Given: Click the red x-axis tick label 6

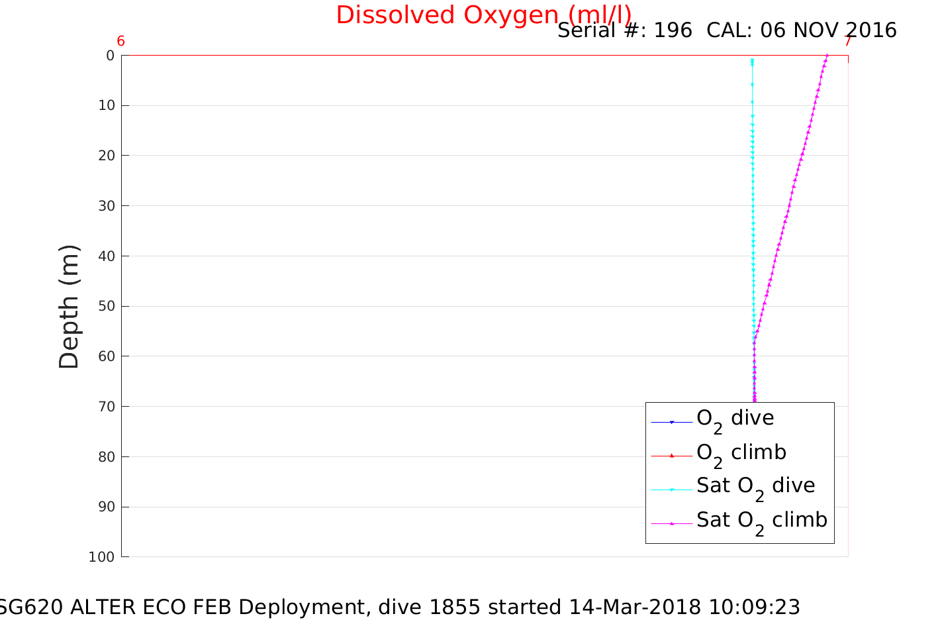Looking at the screenshot, I should [x=120, y=42].
